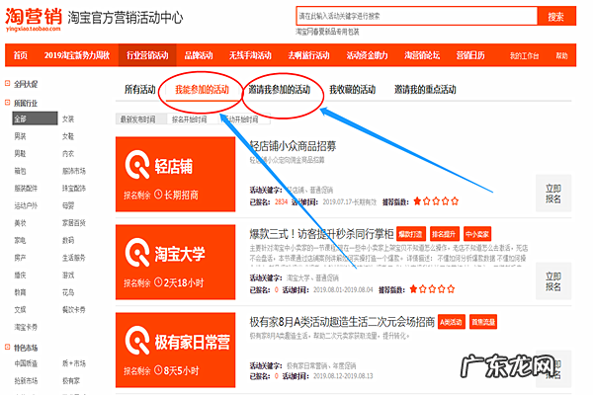Filter by 数码 industry
Viewport: 593px width, 395px height.
[x=68, y=240]
